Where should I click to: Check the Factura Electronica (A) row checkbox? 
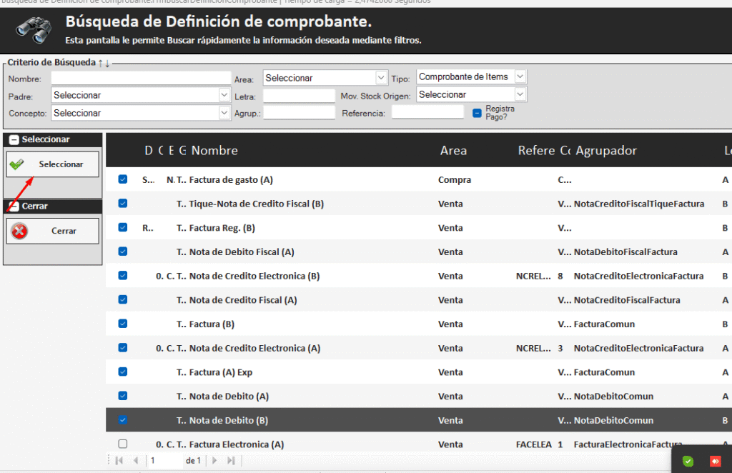(x=122, y=444)
